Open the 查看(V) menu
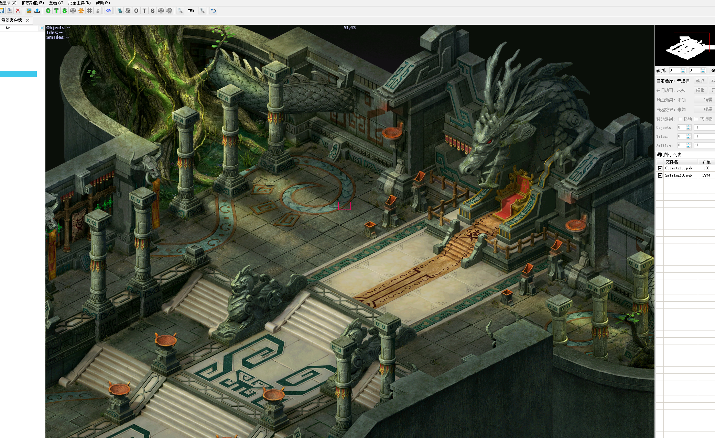This screenshot has height=438, width=715. [56, 3]
